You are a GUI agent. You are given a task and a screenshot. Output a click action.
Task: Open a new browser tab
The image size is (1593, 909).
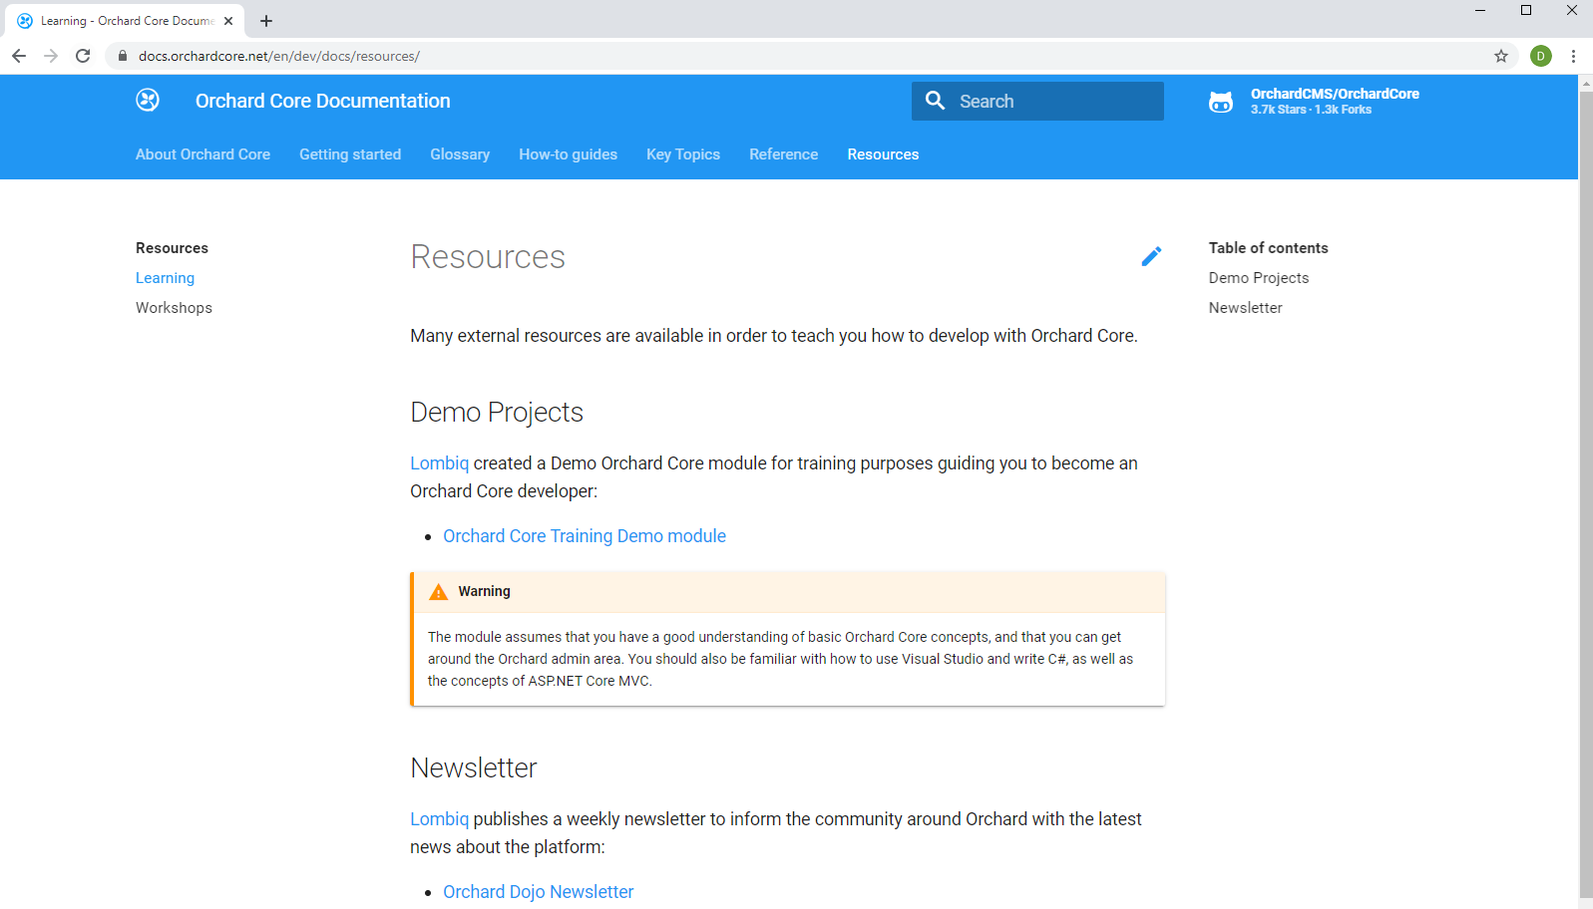(266, 21)
